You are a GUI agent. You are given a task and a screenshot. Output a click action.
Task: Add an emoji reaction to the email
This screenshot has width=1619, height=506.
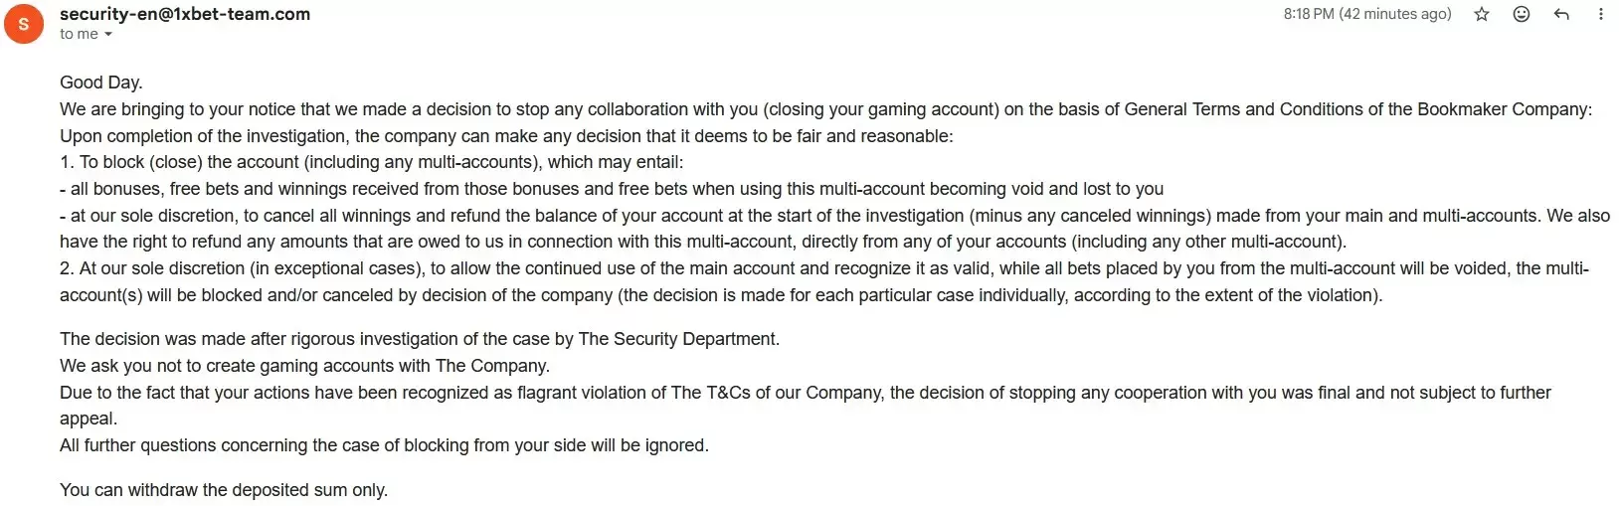(1522, 14)
